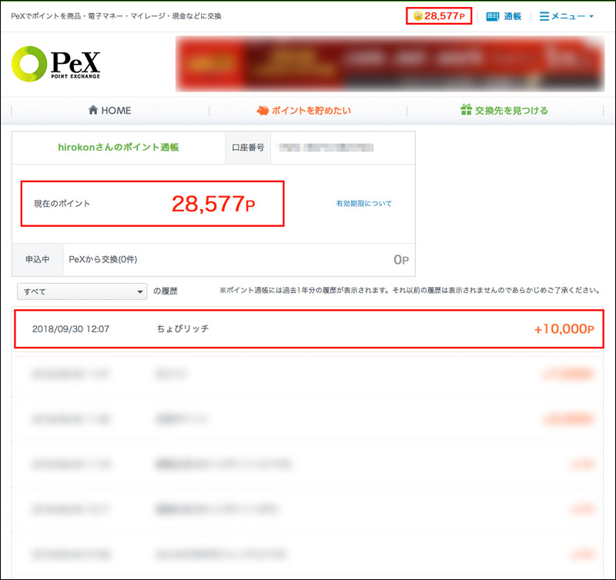Click the gift box icon beside 交換先を見つける
Viewport: 616px width, 580px height.
coord(466,109)
